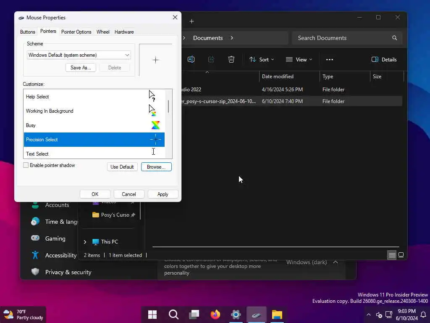Show hidden system tray icons

[x=369, y=315]
